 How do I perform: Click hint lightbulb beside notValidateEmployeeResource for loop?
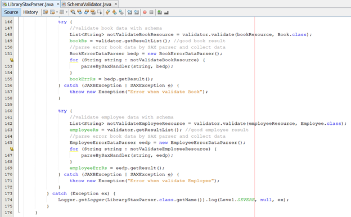tap(11, 149)
